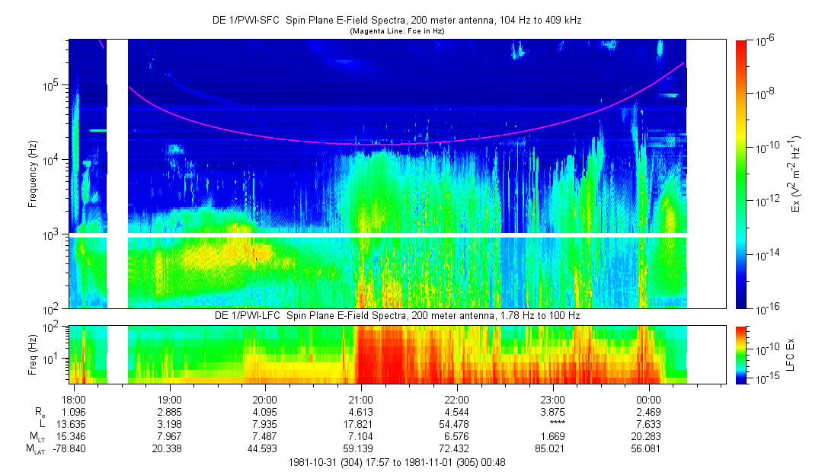Click the DE 1/PWI-LFC lower panel title
This screenshot has width=825, height=472.
click(x=397, y=315)
